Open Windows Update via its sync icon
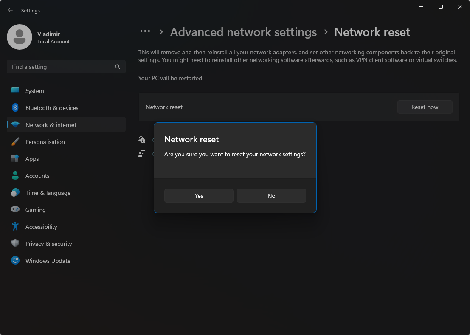Screen dimensions: 470x335 point(15,261)
